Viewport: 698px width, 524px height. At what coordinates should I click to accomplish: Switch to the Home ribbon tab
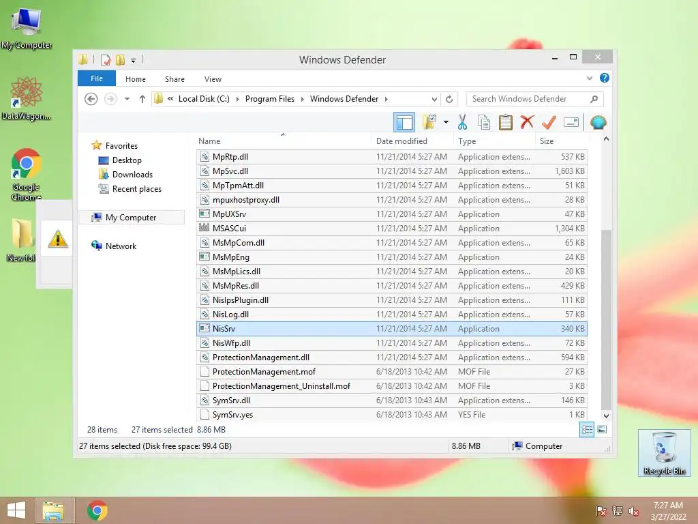click(136, 79)
